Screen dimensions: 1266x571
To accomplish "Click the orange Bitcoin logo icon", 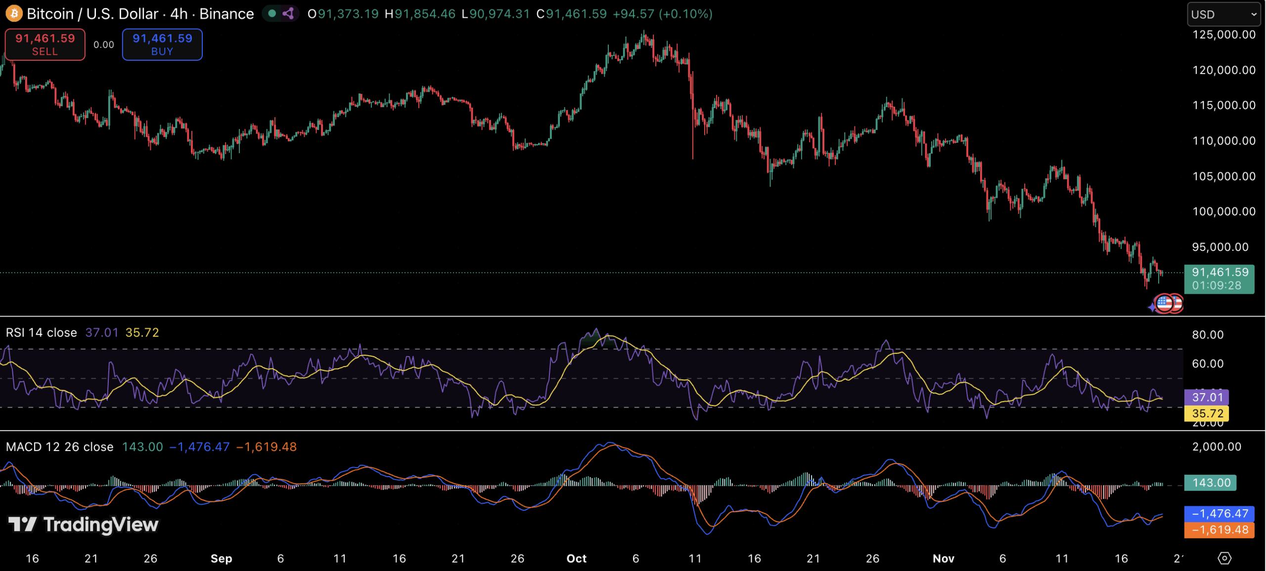I will [x=14, y=13].
